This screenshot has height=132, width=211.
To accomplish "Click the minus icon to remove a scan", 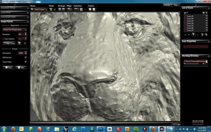I will click(x=197, y=35).
